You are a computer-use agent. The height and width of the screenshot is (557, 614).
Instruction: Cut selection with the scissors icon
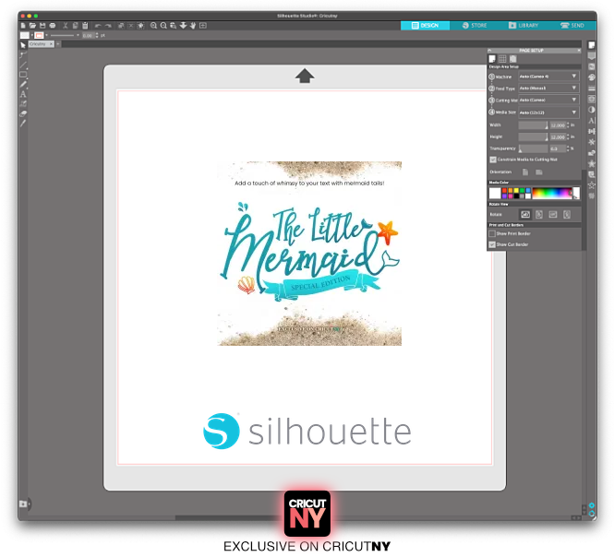66,26
